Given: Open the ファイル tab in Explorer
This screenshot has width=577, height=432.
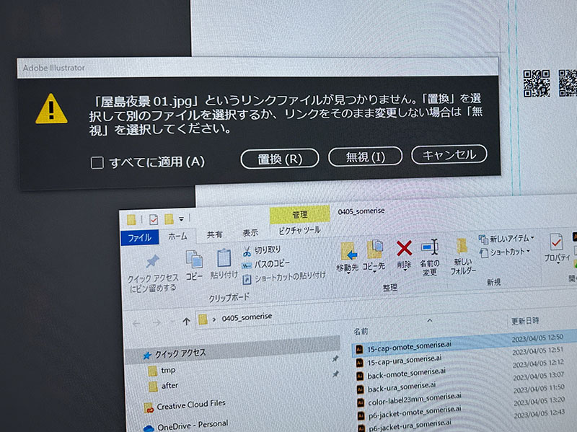Looking at the screenshot, I should click(139, 237).
